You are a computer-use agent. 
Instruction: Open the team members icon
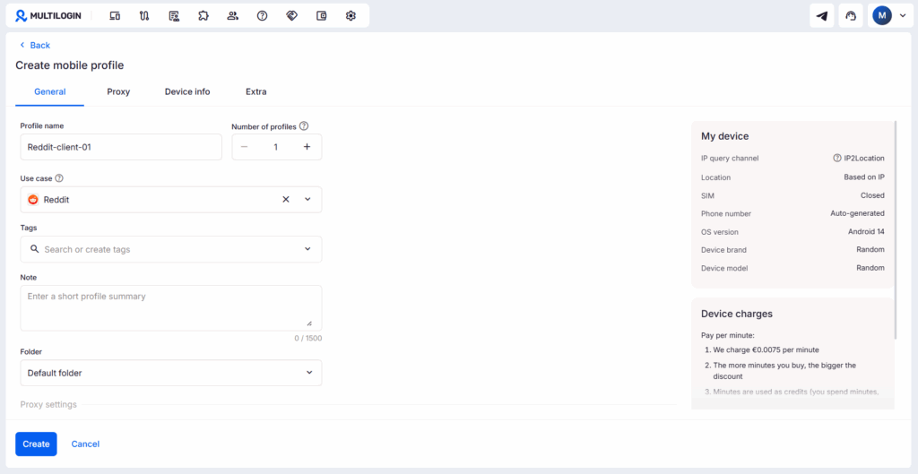pyautogui.click(x=232, y=16)
